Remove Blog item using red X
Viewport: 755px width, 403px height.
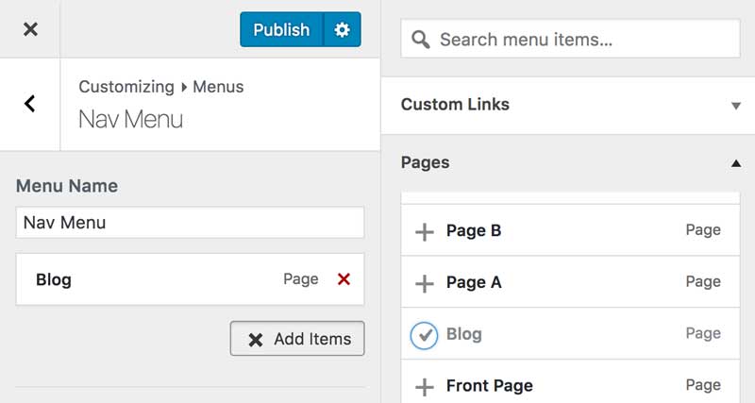click(344, 279)
